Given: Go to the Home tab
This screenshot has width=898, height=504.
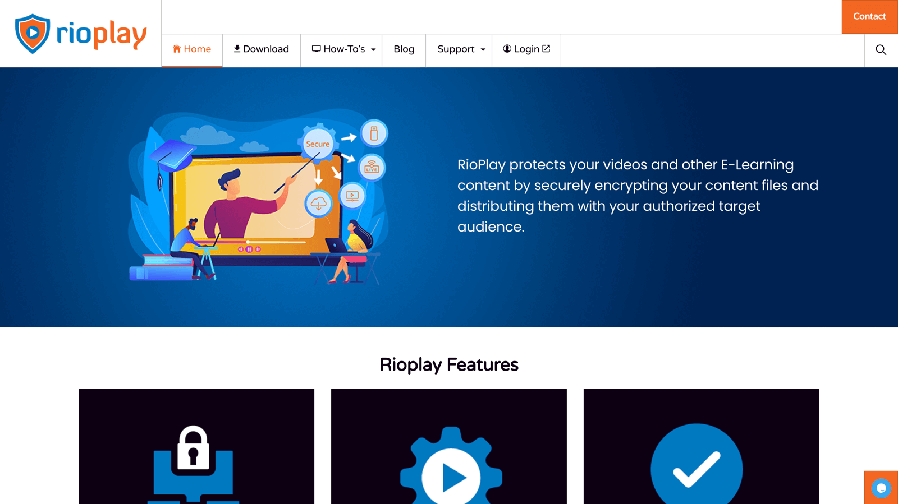Looking at the screenshot, I should [192, 50].
